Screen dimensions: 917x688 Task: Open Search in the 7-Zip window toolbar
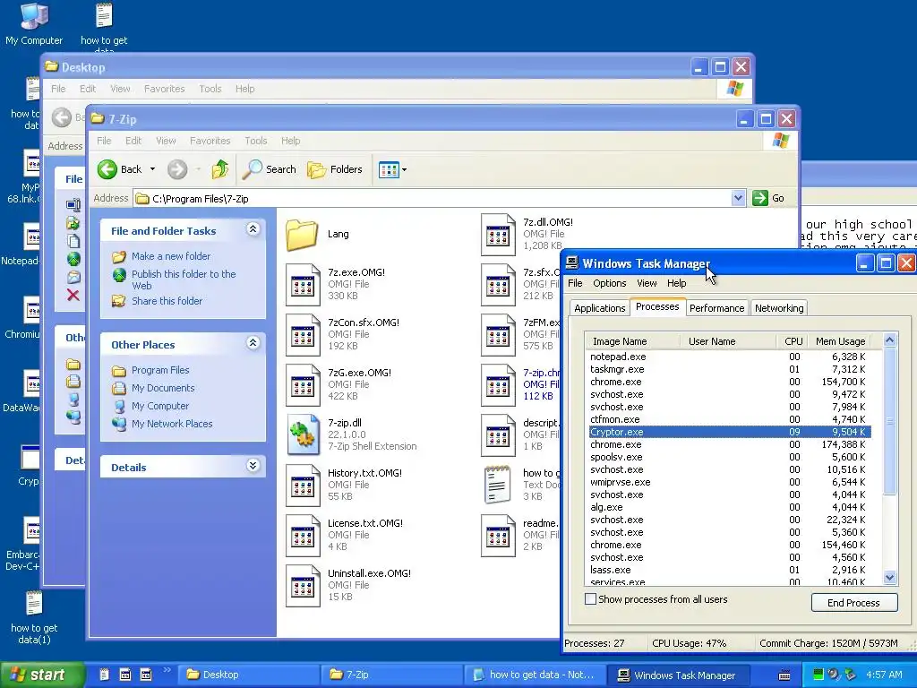tap(270, 169)
